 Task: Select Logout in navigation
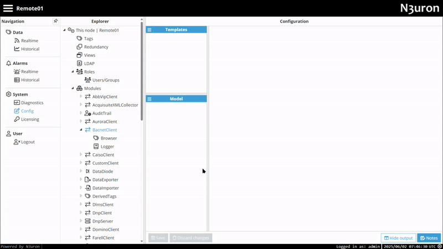coord(28,142)
